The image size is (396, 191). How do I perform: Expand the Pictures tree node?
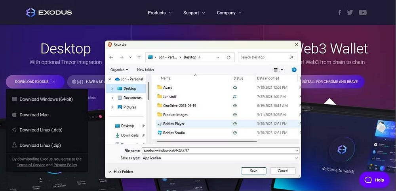tap(112, 107)
